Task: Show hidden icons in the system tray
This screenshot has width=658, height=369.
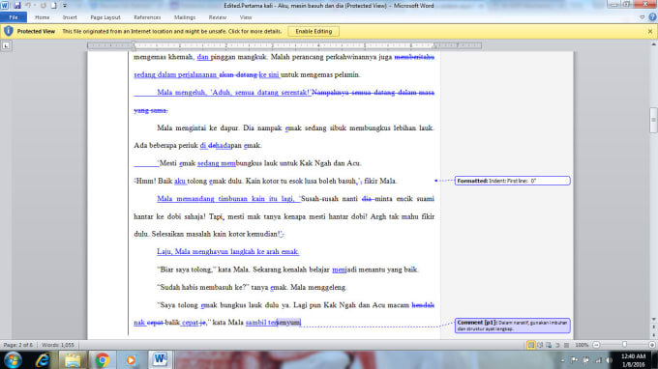Action: (x=562, y=360)
